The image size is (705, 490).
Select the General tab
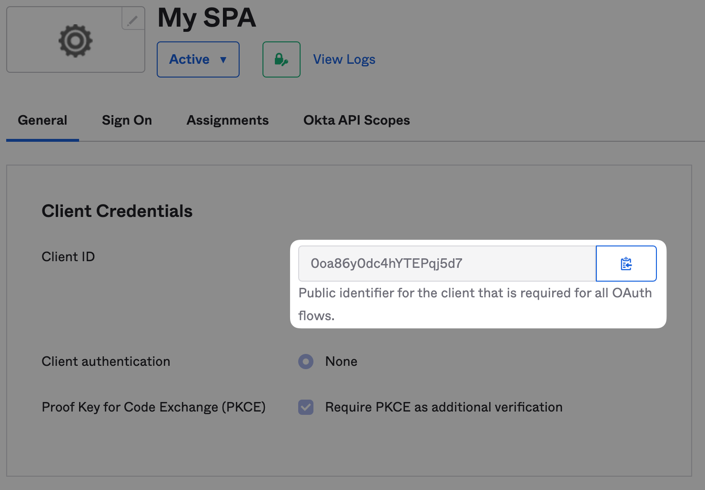42,120
